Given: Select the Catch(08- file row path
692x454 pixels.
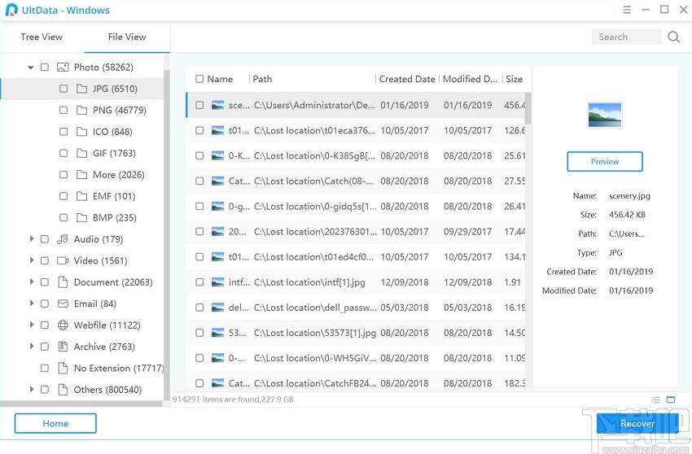Looking at the screenshot, I should 313,181.
